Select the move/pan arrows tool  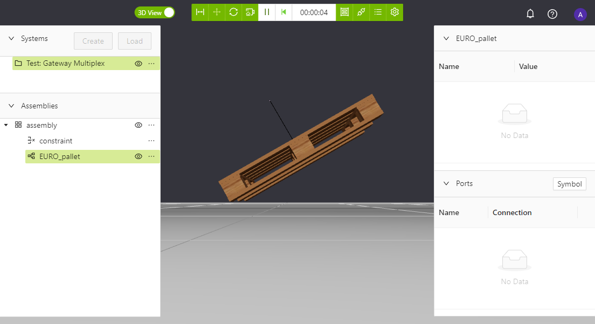(x=217, y=12)
